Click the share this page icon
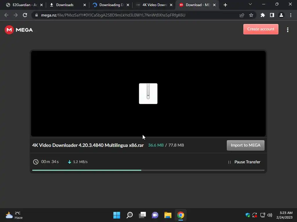 point(242,15)
